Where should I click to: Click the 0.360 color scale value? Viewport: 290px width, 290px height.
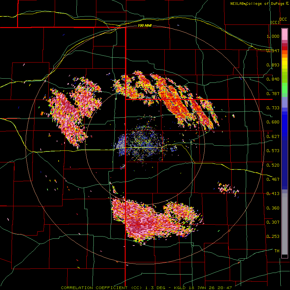click(273, 208)
